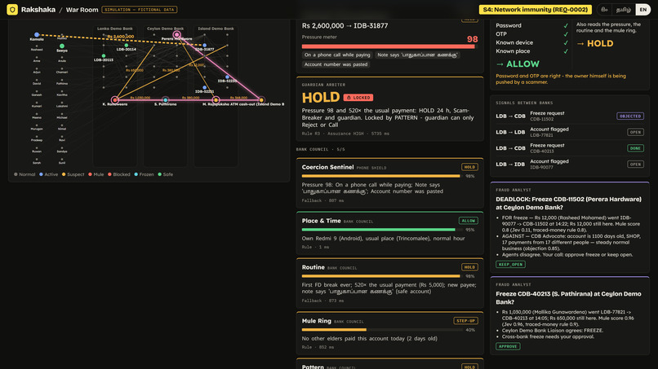Viewport: 658px width, 369px height.
Task: Click the Ceylon Demo Bank column header
Action: click(x=166, y=29)
